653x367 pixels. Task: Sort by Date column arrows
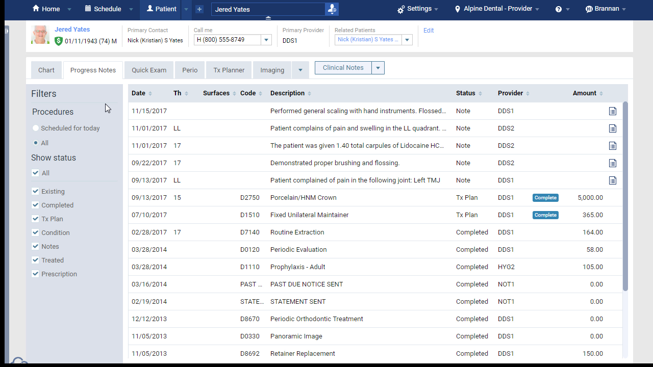[150, 93]
